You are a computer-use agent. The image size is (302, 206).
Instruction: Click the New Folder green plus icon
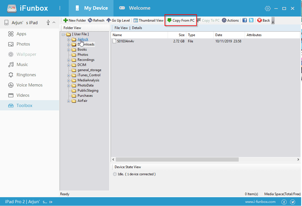click(66, 20)
